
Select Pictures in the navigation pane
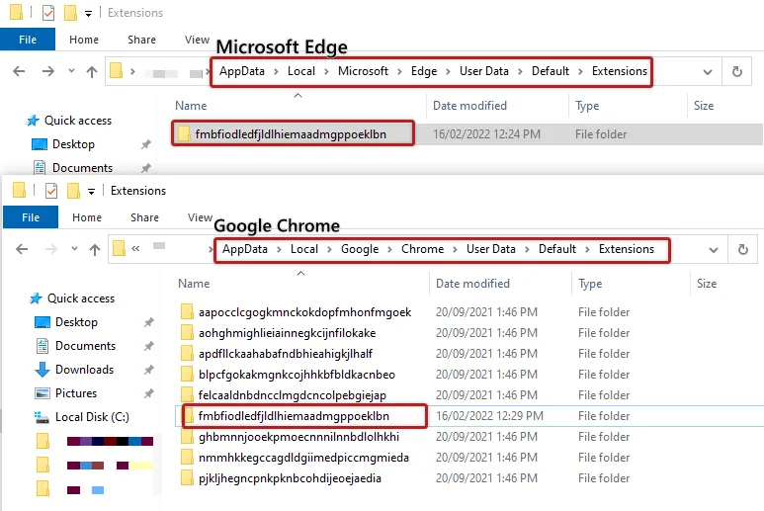(76, 393)
